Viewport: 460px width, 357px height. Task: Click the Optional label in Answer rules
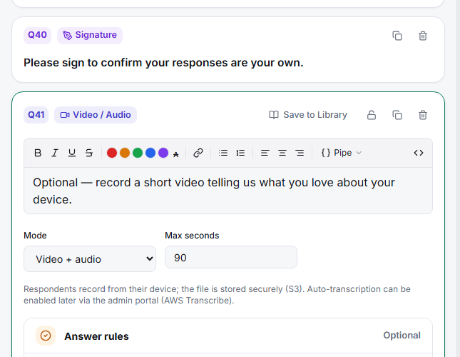pos(402,336)
